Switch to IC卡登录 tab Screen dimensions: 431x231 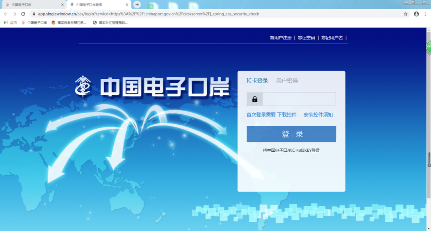257,81
